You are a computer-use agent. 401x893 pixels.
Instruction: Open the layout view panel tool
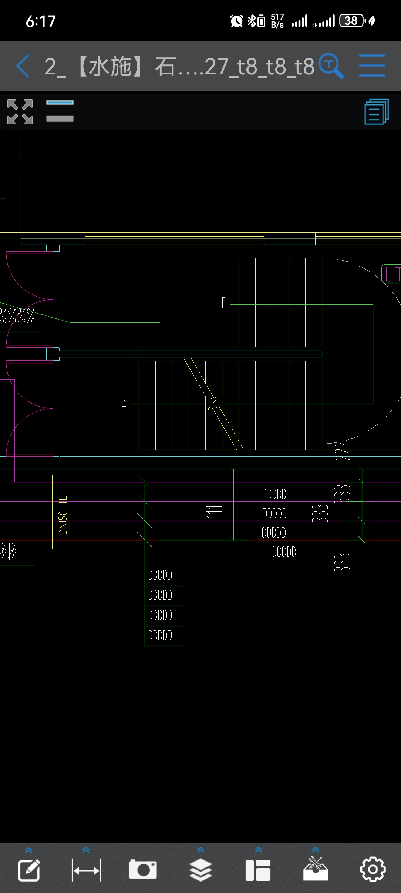(x=258, y=870)
